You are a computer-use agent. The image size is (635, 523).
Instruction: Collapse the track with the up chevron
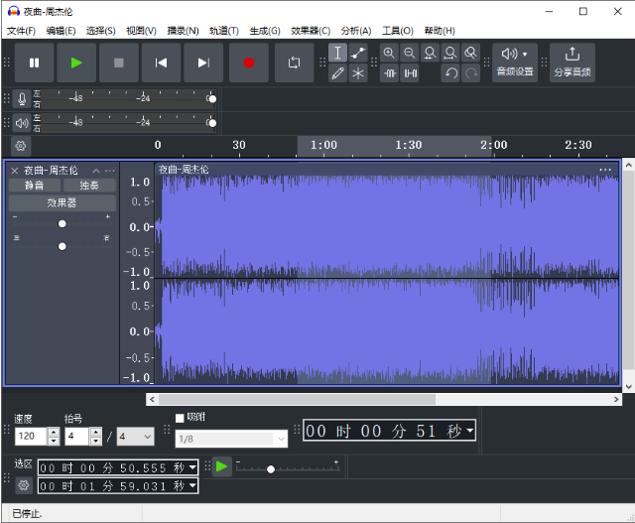[x=96, y=171]
